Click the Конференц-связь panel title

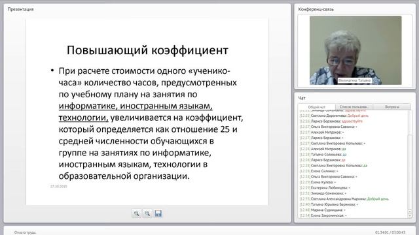[x=316, y=9]
